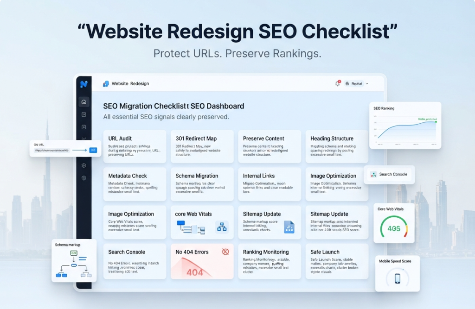
Task: Click the flow diagram icon in core Web Vitals card
Action: click(x=191, y=227)
